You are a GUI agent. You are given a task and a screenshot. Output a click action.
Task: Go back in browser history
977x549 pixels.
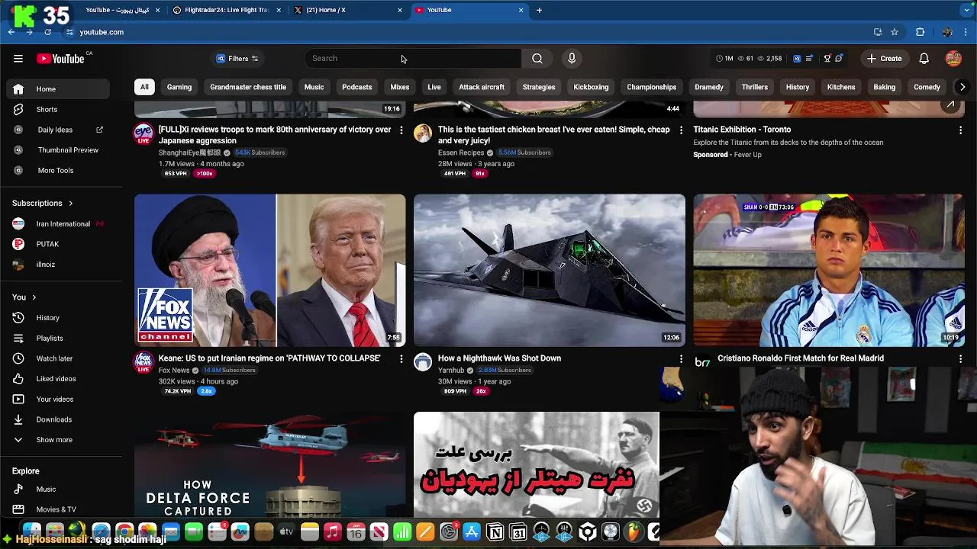click(x=11, y=32)
